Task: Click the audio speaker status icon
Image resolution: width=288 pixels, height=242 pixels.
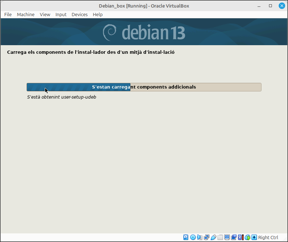Action: [x=200, y=237]
